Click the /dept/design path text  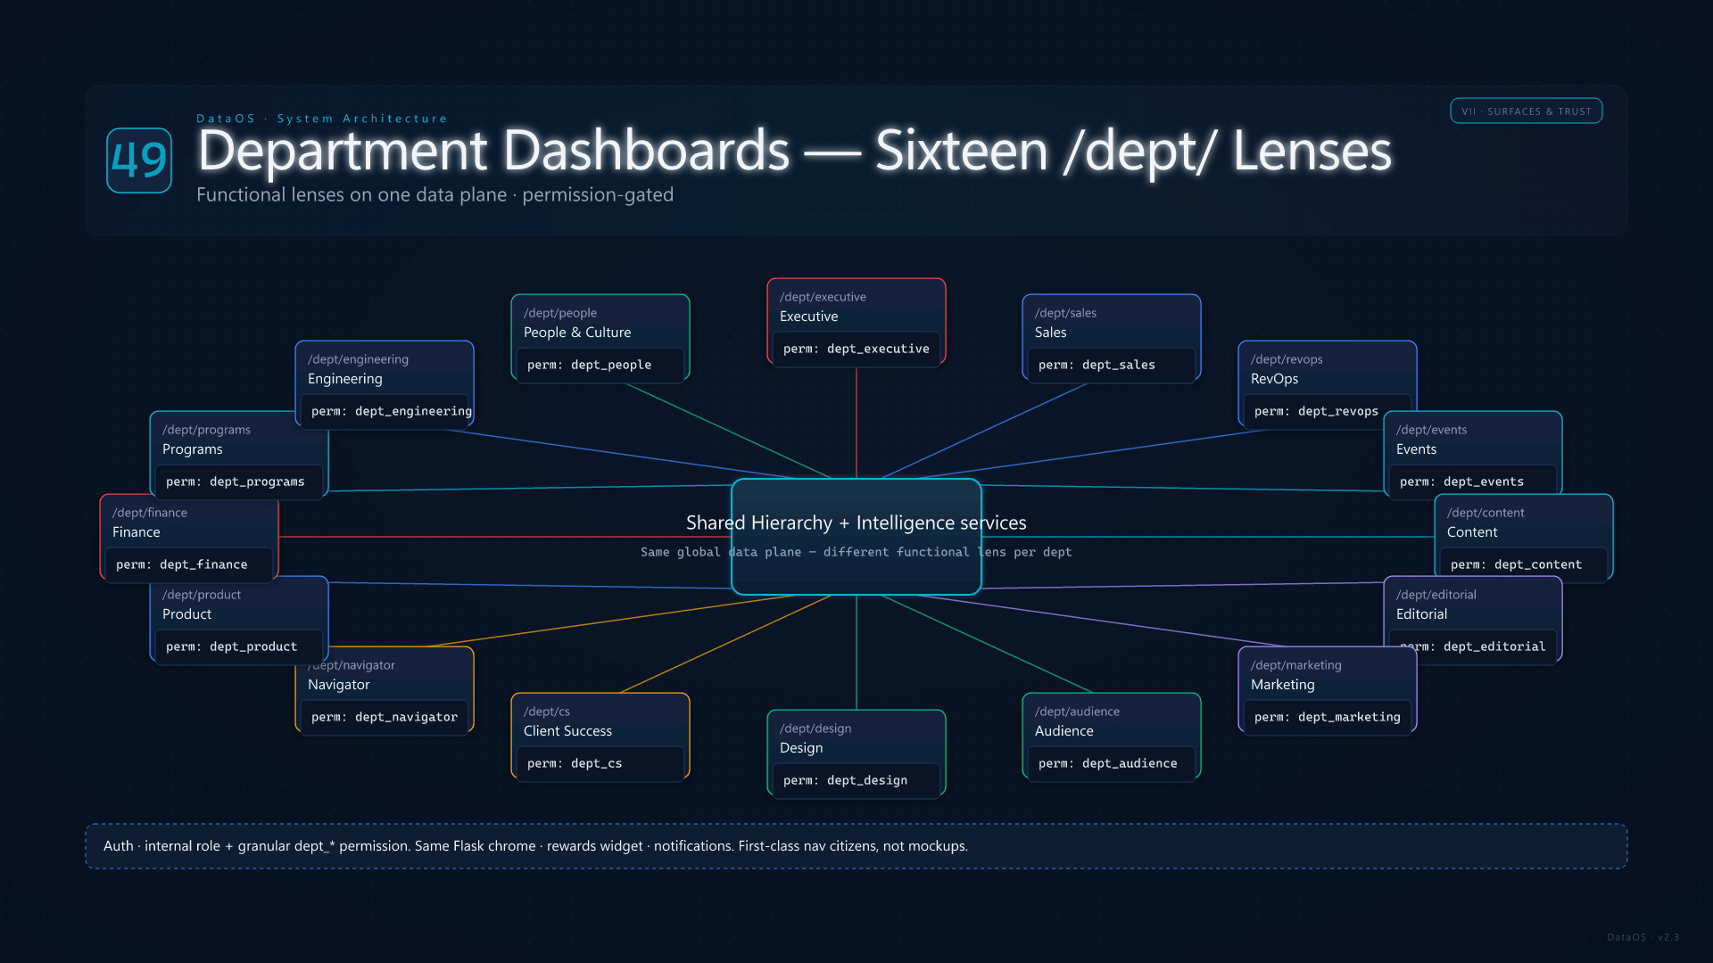815,728
